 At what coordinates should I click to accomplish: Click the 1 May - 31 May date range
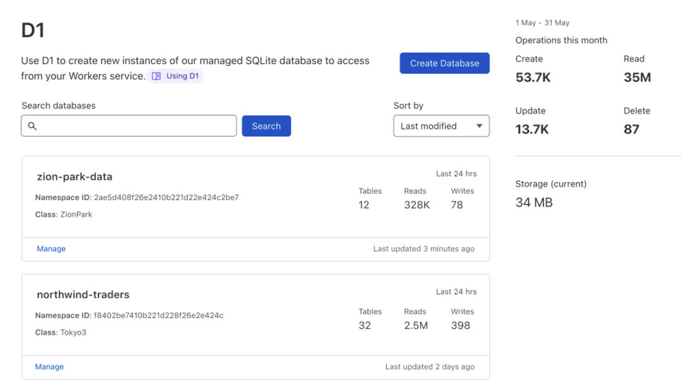point(542,23)
